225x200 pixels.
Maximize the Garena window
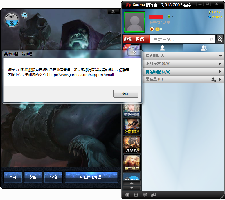click(207, 4)
